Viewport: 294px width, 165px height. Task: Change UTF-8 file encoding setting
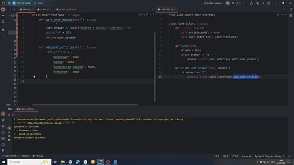(x=235, y=156)
